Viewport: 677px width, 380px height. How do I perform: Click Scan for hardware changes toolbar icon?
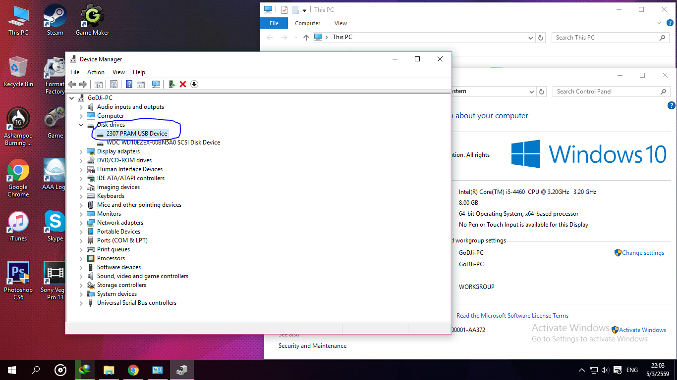pos(156,84)
